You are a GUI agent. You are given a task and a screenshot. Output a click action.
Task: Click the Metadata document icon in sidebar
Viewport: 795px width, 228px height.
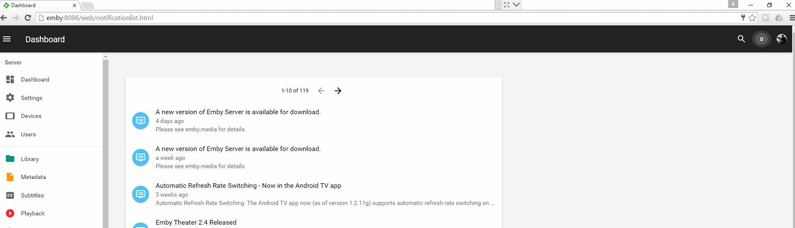(10, 177)
